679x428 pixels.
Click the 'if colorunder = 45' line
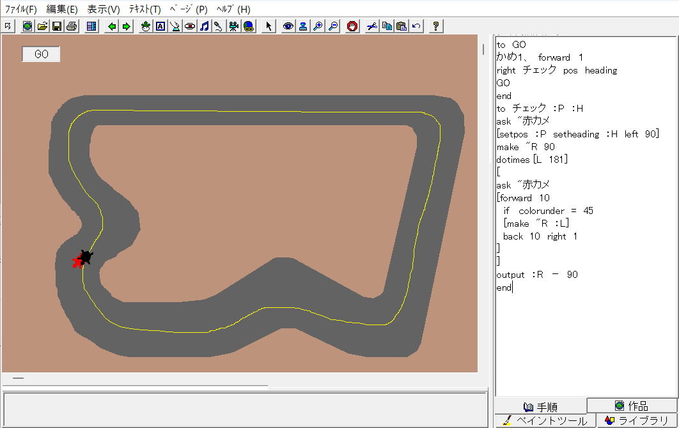(x=548, y=211)
